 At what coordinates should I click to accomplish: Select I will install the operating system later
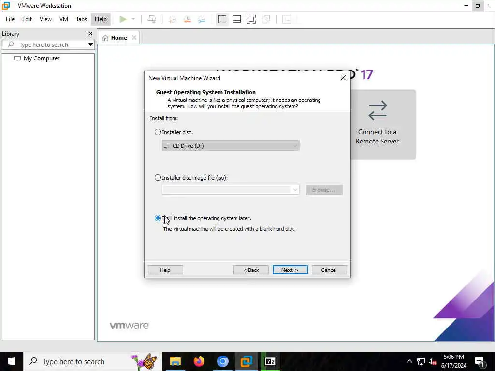tap(158, 218)
